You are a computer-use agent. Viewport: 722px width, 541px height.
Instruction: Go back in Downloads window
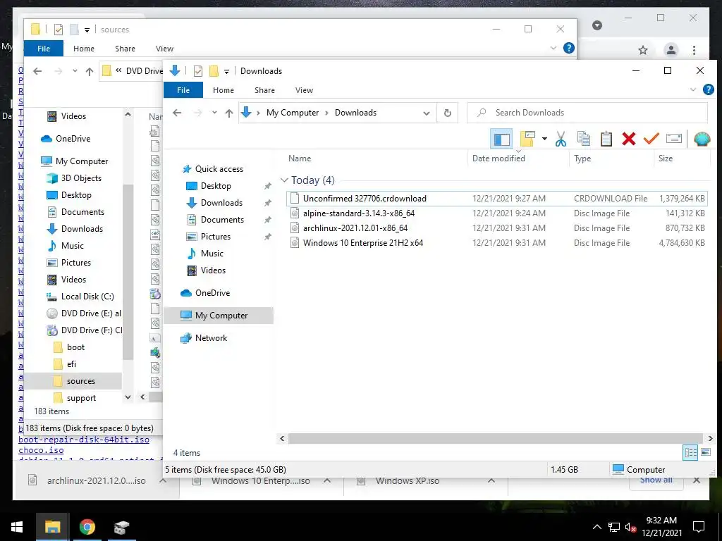(x=177, y=113)
